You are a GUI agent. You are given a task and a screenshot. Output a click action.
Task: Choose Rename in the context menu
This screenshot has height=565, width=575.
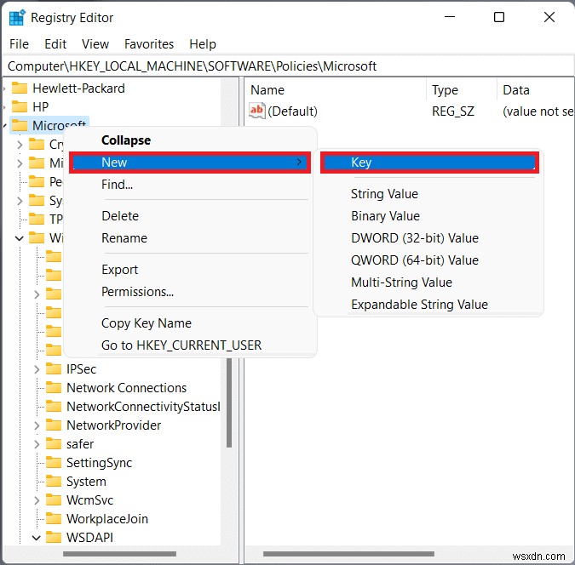(x=190, y=237)
